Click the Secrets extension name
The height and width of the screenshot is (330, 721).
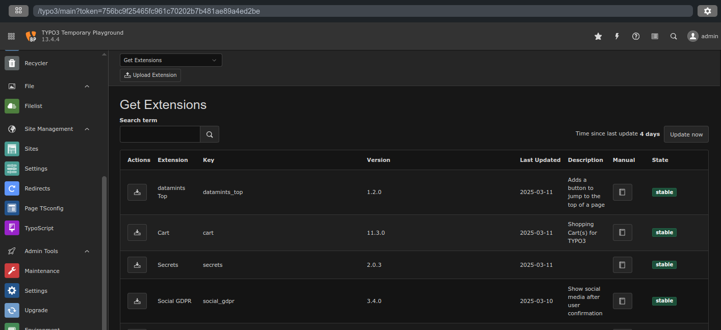click(x=168, y=265)
